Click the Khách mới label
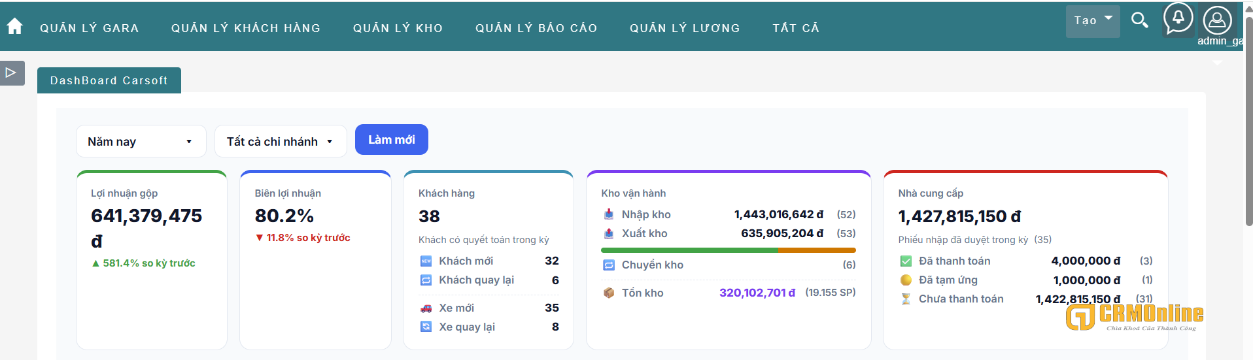The width and height of the screenshot is (1253, 360). pos(466,261)
